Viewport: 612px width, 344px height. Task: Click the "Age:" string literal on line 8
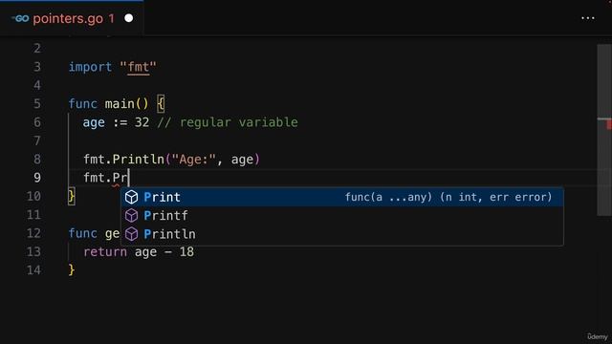coord(193,160)
